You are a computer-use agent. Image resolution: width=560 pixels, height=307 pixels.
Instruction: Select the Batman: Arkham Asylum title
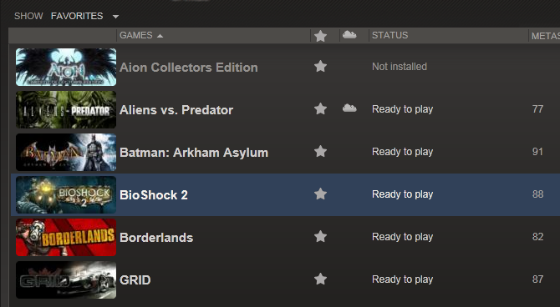pos(194,153)
